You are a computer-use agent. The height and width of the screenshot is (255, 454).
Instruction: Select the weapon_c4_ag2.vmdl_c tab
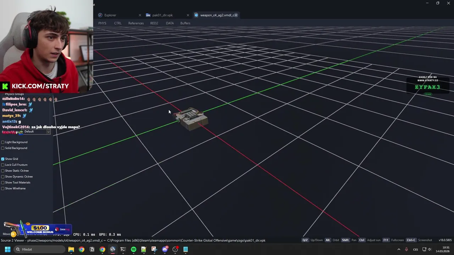point(216,15)
